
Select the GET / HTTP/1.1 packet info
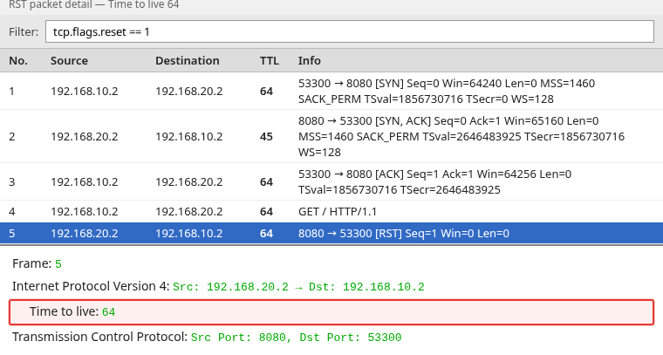(338, 211)
